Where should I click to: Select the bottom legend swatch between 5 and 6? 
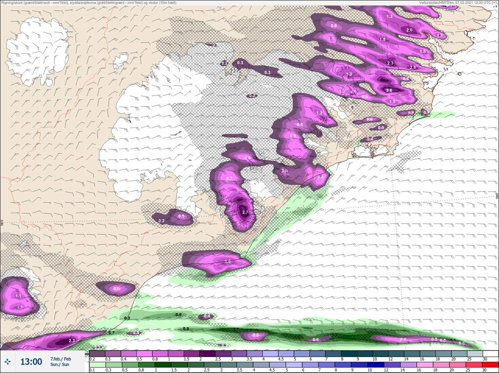pos(294,364)
